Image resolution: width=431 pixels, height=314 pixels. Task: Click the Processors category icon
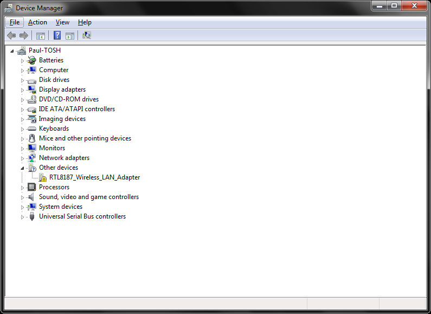click(31, 187)
